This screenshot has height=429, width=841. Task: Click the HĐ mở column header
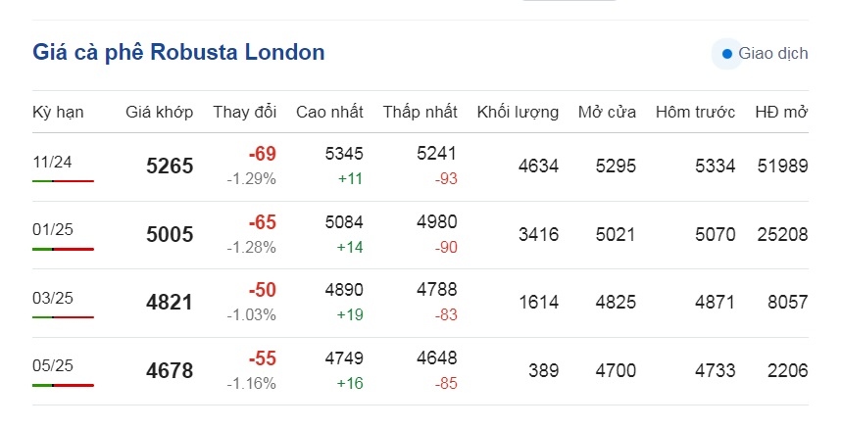click(781, 112)
